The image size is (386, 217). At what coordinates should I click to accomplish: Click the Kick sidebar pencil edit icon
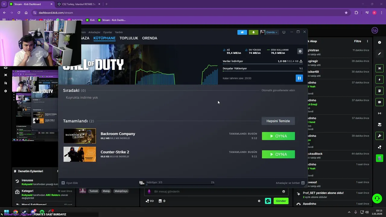379,54
